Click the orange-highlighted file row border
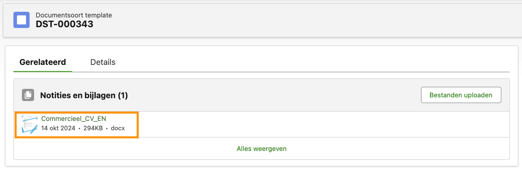 click(138, 125)
